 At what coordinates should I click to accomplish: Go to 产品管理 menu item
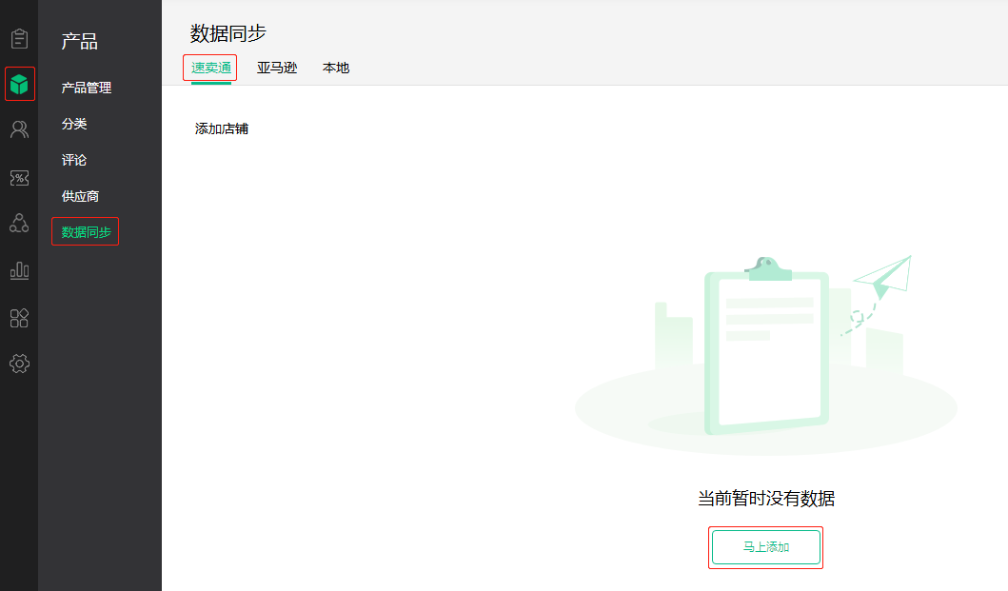pos(87,88)
